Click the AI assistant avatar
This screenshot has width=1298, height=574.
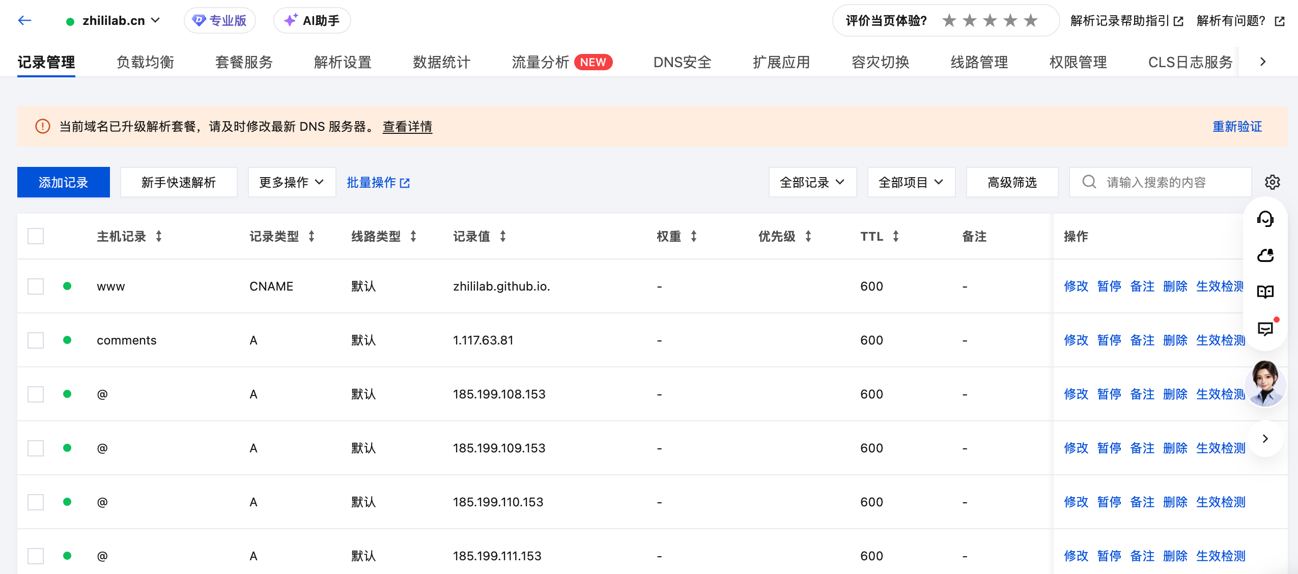[x=1265, y=384]
